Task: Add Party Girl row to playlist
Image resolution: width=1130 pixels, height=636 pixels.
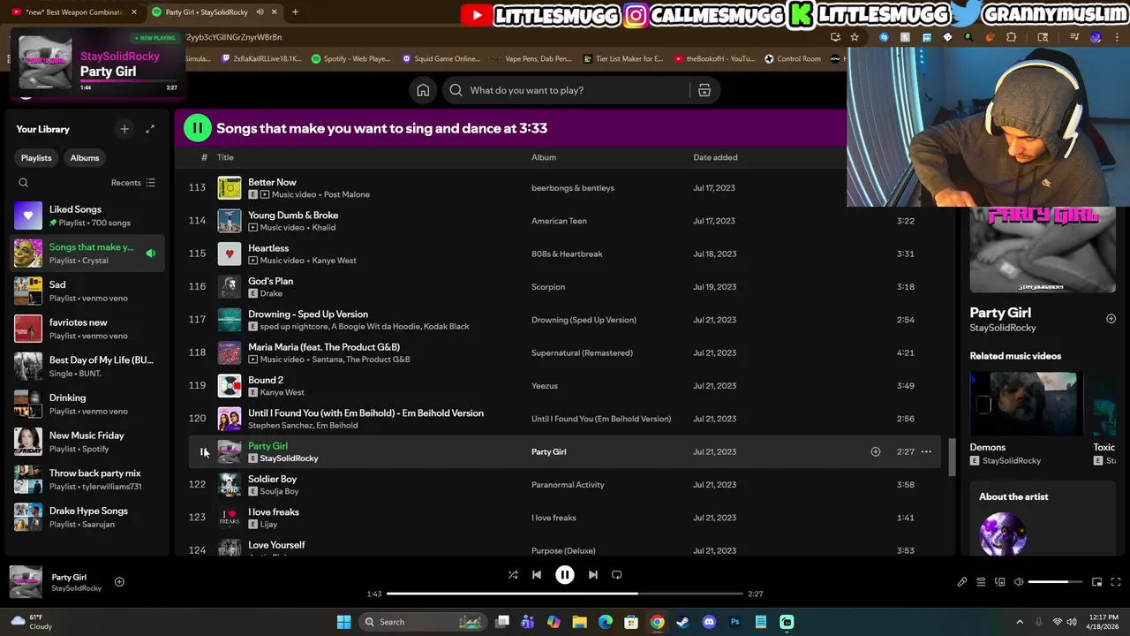Action: [x=876, y=451]
